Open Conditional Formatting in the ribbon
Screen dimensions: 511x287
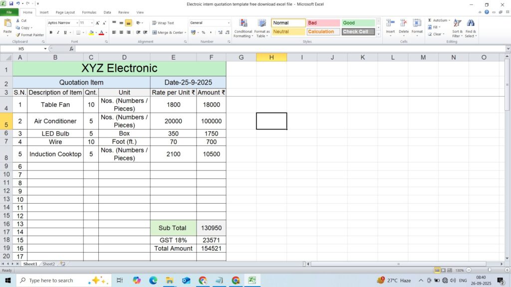click(243, 28)
